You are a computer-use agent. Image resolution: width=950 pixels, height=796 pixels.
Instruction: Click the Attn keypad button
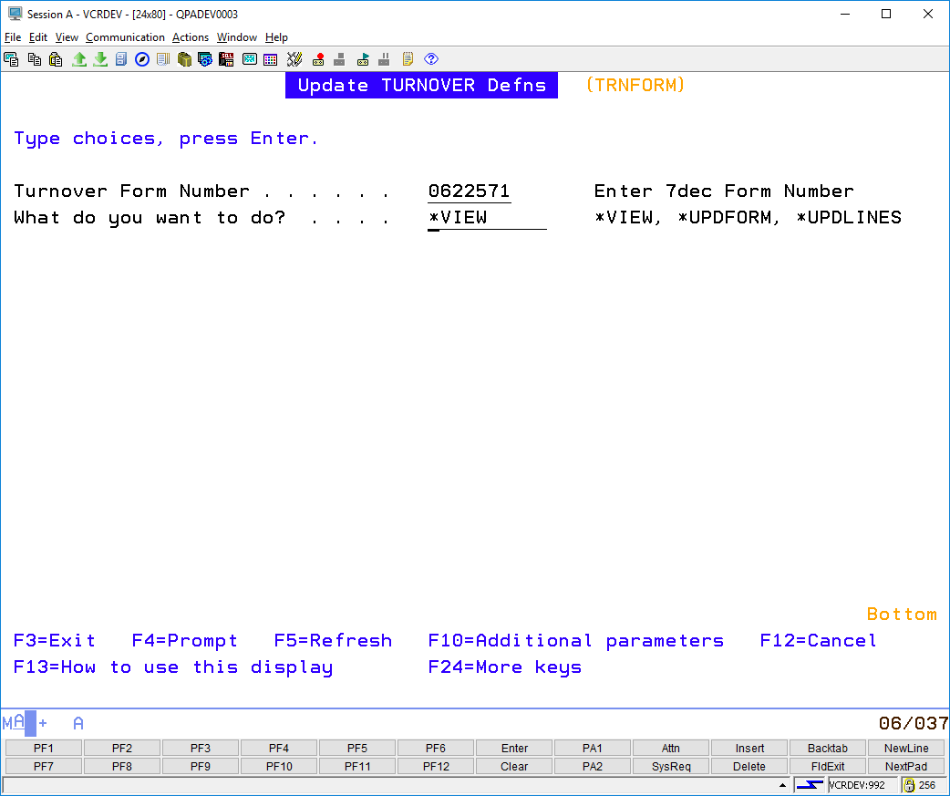671,749
